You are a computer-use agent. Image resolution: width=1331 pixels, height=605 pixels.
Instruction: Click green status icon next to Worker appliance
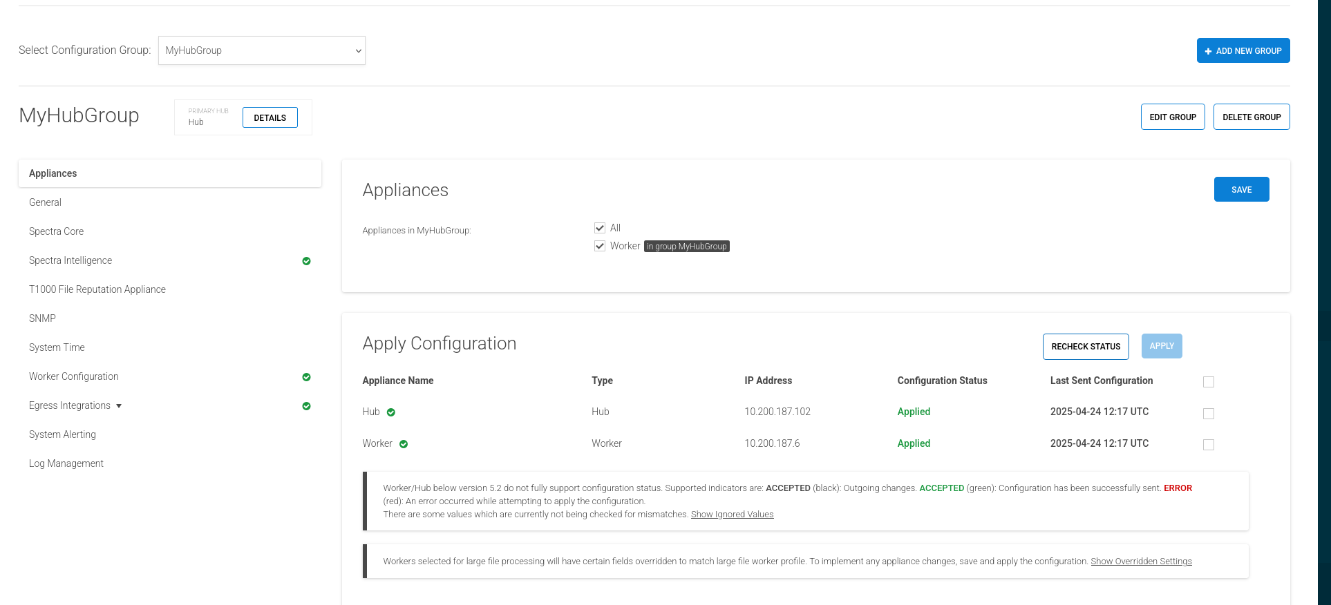(x=404, y=444)
